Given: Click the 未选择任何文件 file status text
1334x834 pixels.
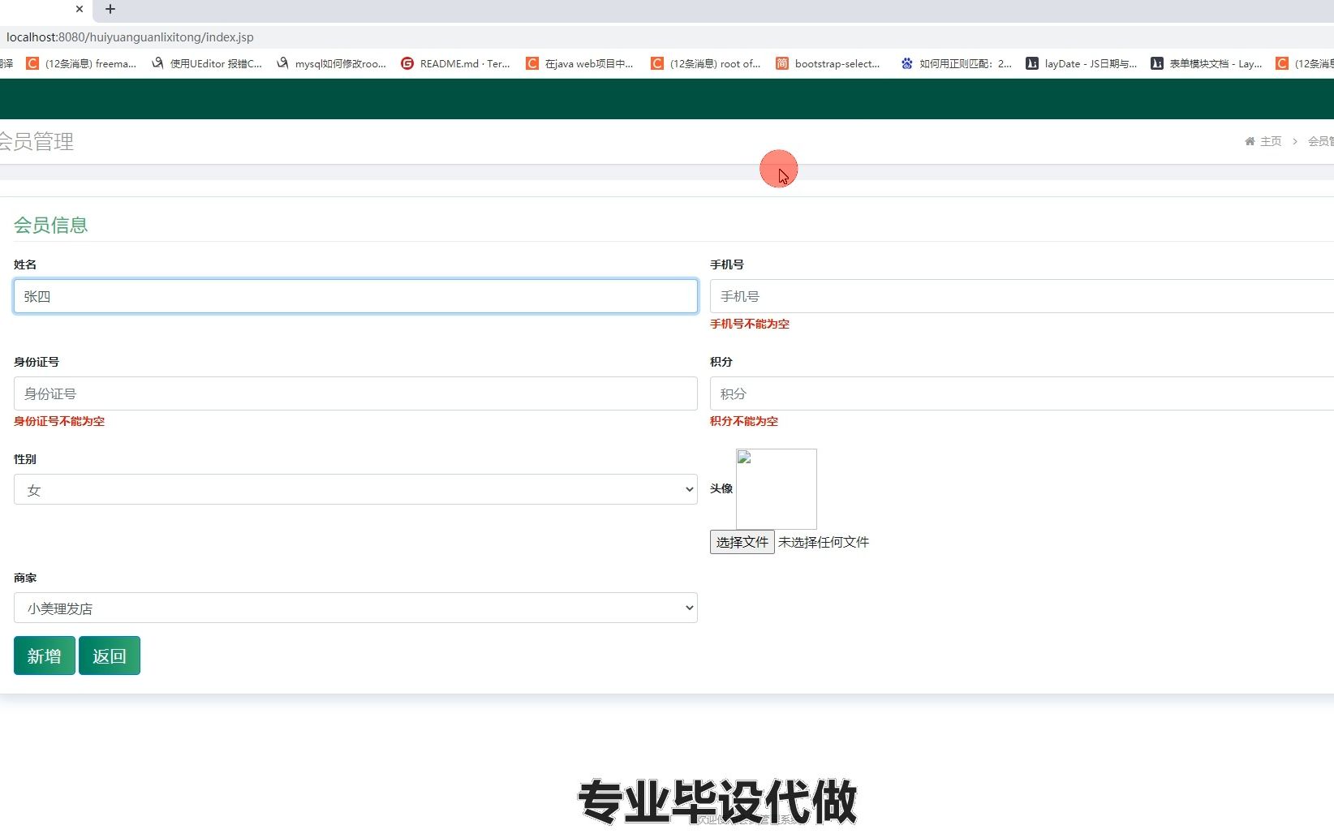Looking at the screenshot, I should [824, 542].
